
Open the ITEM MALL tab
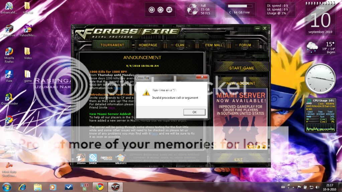pyautogui.click(x=214, y=45)
